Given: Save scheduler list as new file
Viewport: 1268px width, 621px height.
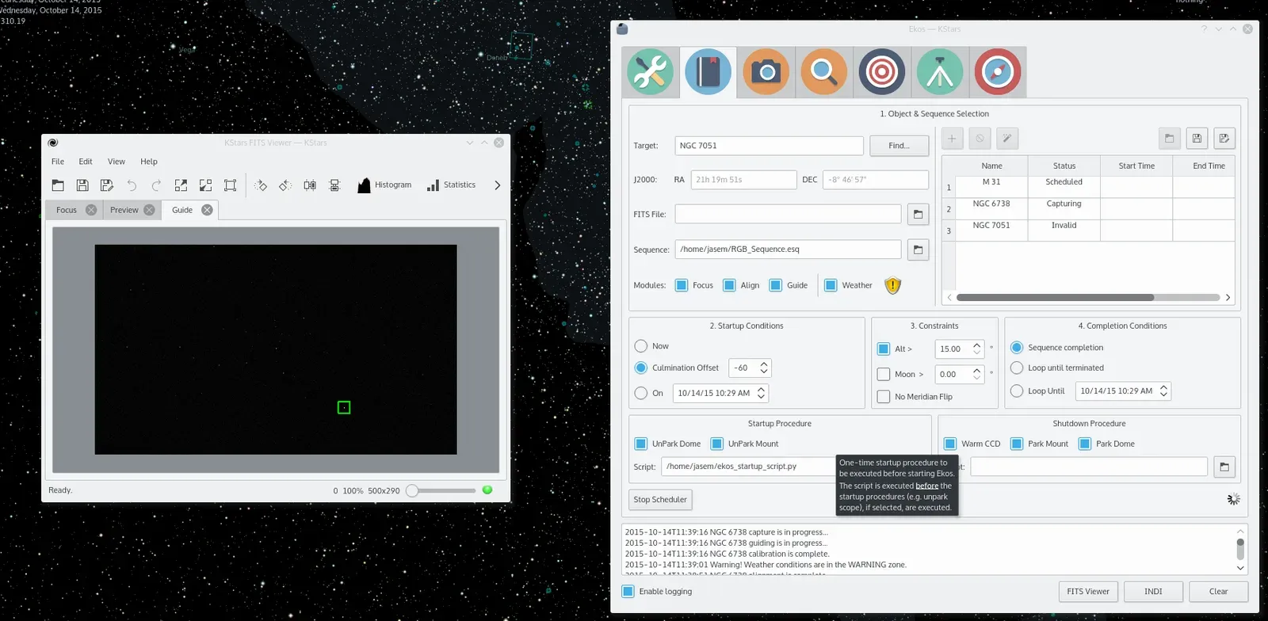Looking at the screenshot, I should click(x=1224, y=139).
